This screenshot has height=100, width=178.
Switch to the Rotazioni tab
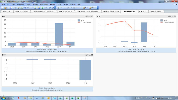click(142, 12)
